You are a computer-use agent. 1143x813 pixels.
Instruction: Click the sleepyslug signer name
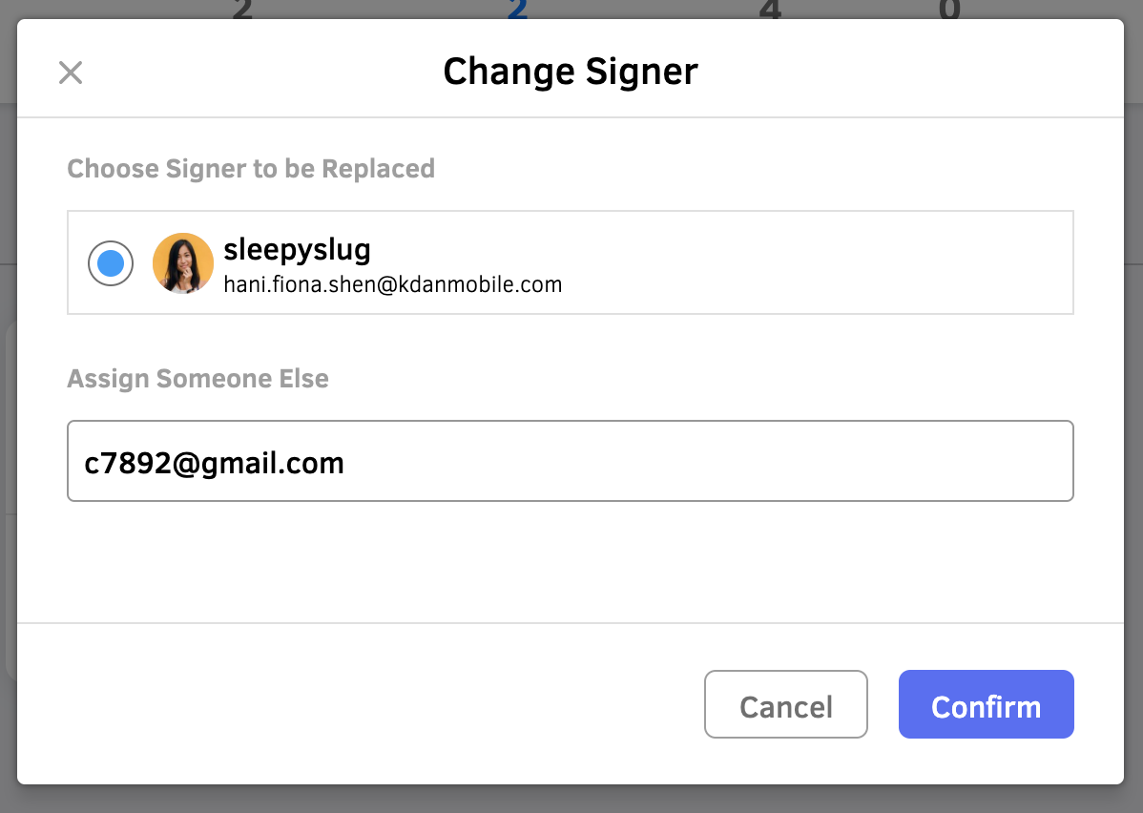pyautogui.click(x=297, y=249)
